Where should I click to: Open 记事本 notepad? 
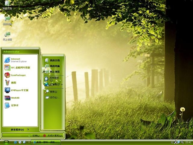click(20, 105)
